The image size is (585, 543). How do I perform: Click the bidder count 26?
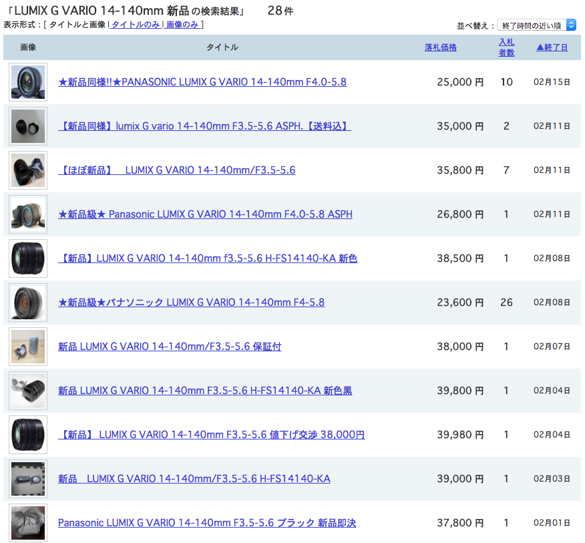(506, 303)
